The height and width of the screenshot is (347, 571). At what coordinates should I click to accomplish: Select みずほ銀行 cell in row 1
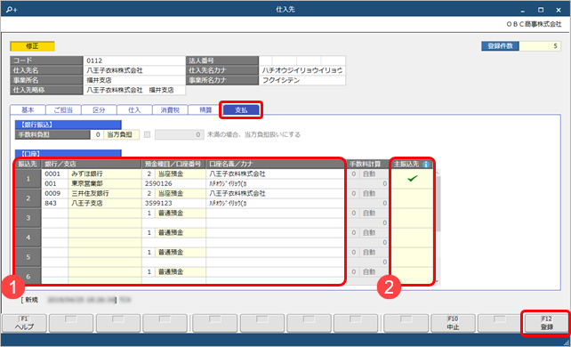click(x=105, y=174)
